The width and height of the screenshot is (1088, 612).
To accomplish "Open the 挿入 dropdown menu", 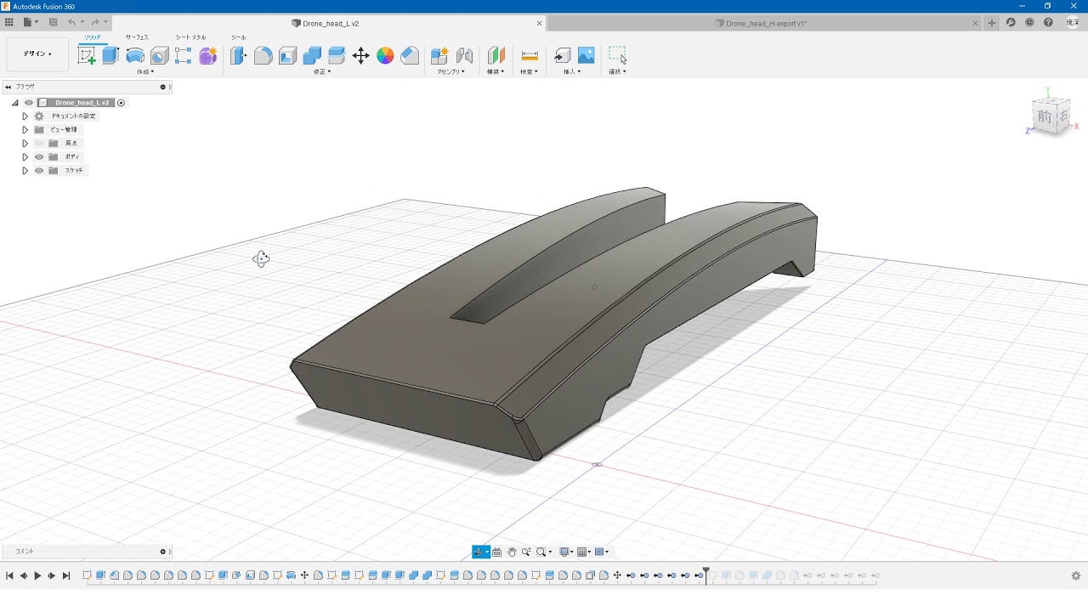I will (573, 72).
